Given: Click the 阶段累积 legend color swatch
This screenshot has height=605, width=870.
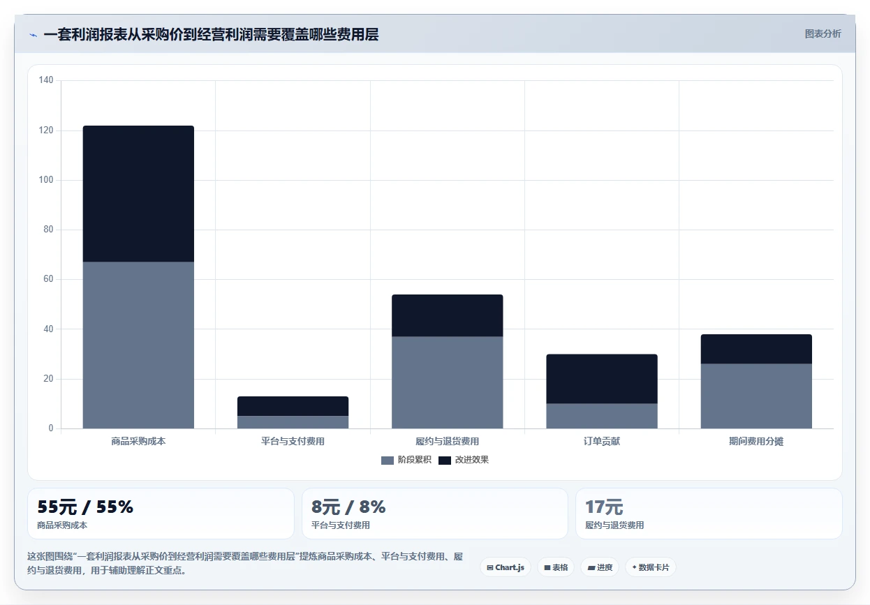Looking at the screenshot, I should pos(388,460).
